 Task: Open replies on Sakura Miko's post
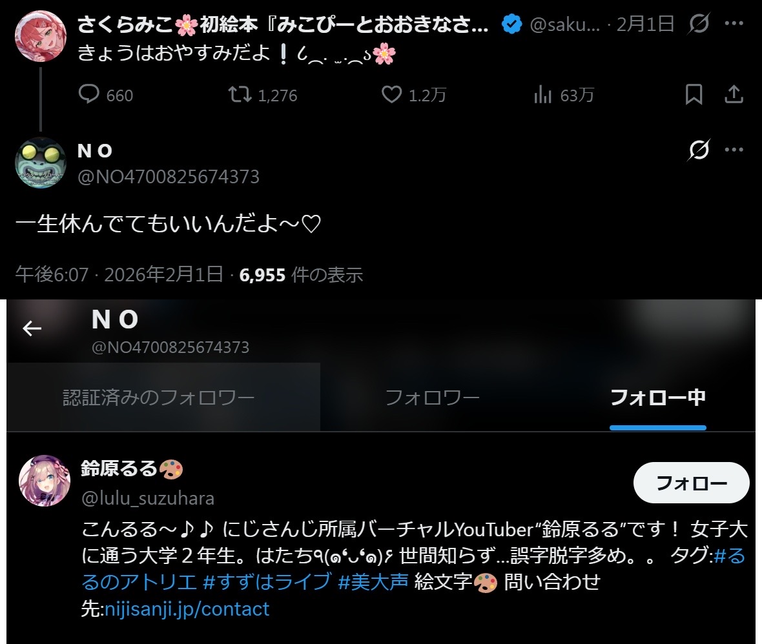pos(105,95)
